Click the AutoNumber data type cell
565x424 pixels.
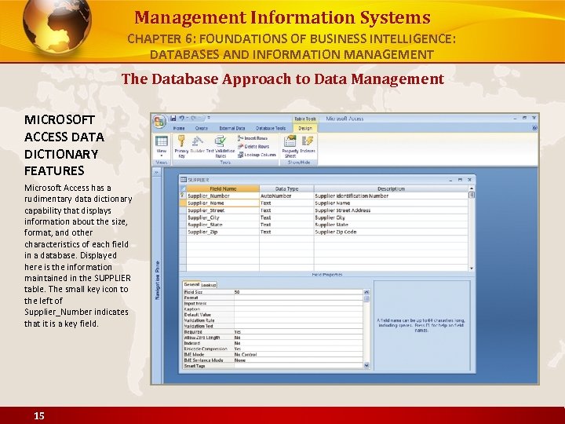pyautogui.click(x=286, y=196)
